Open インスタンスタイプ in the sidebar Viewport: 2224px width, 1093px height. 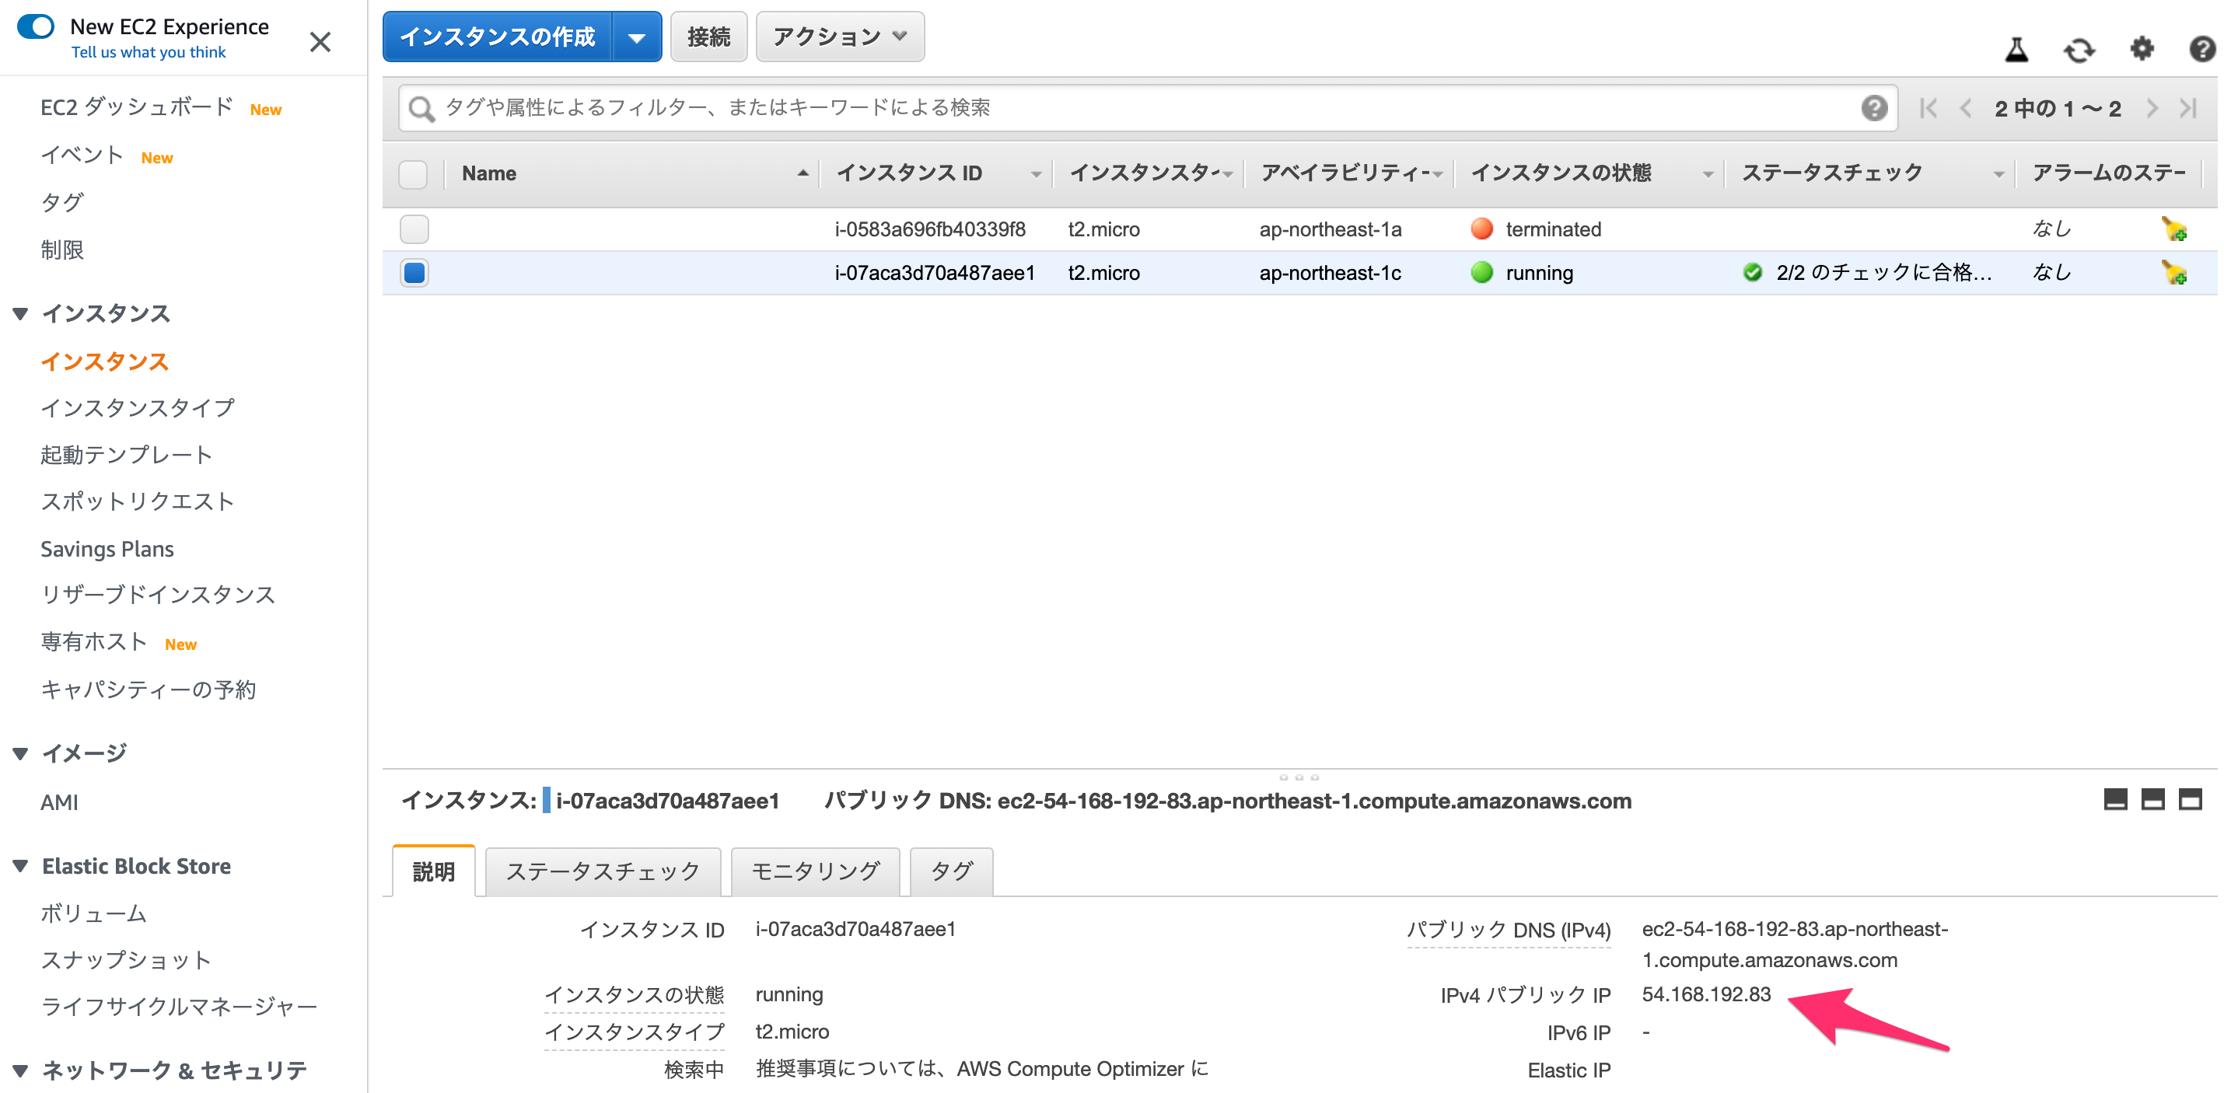pos(138,407)
